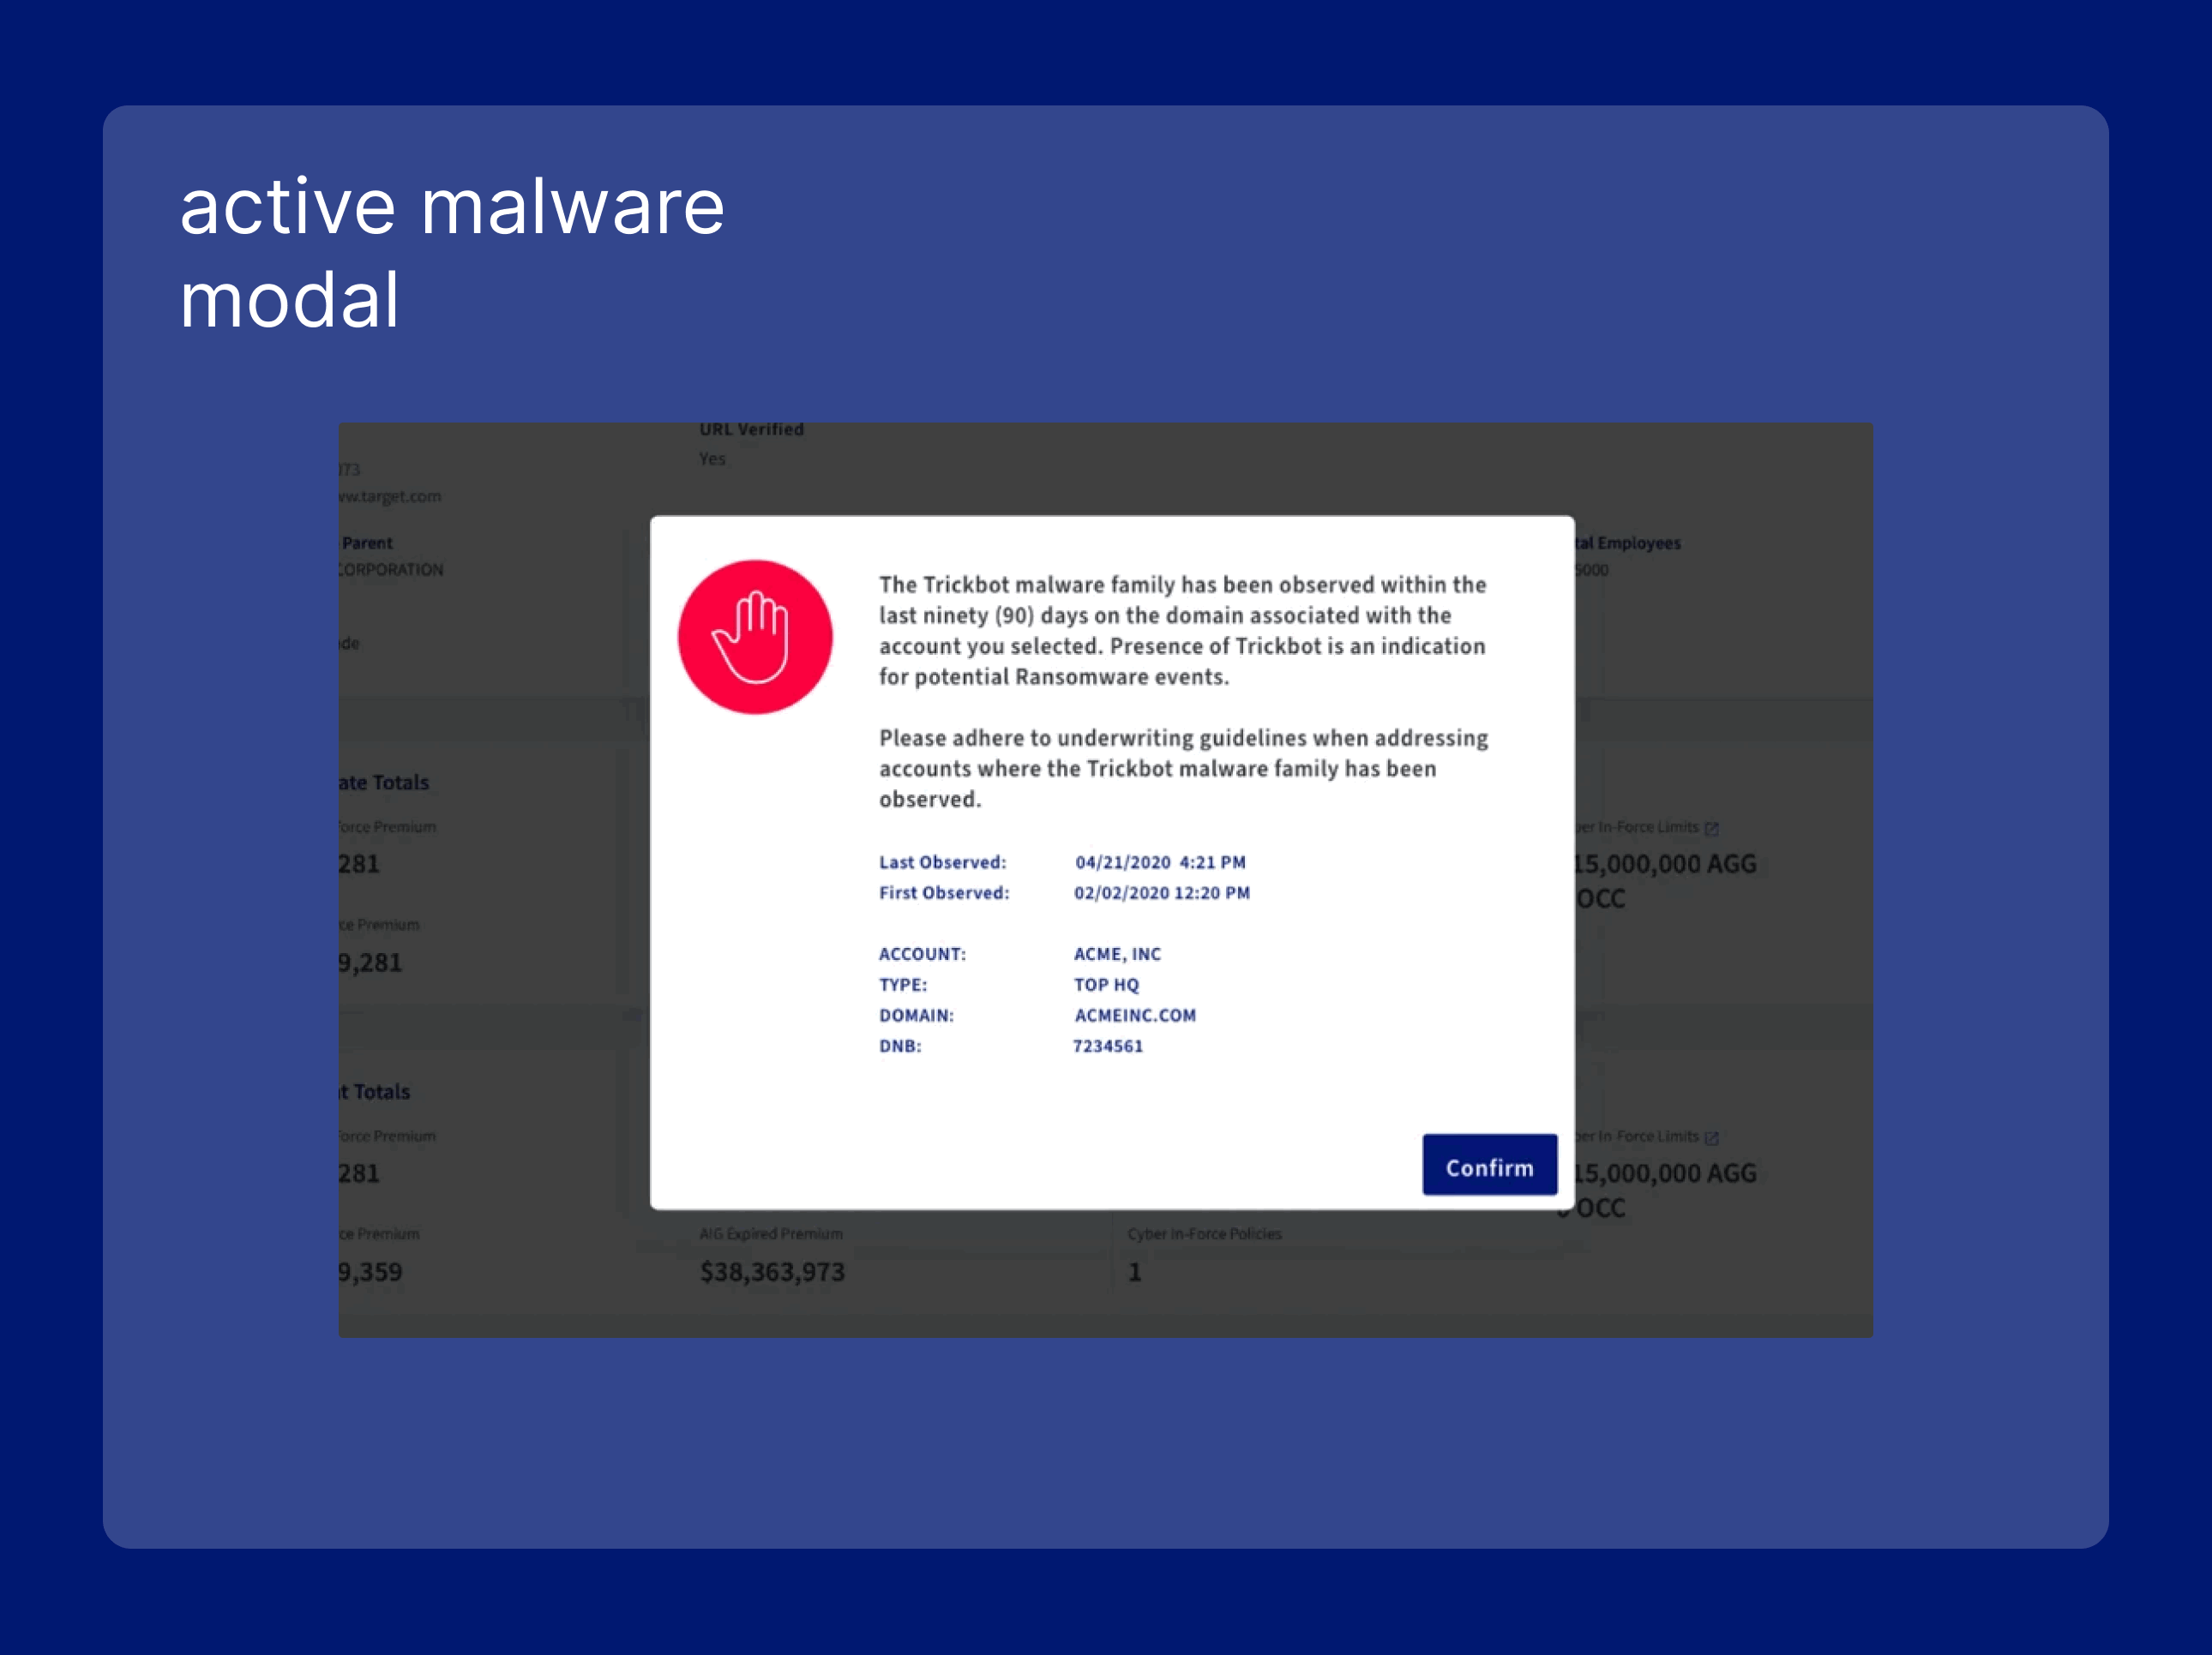The height and width of the screenshot is (1655, 2212).
Task: Click the upper 15,000,000 AGG limit value
Action: pyautogui.click(x=1664, y=865)
